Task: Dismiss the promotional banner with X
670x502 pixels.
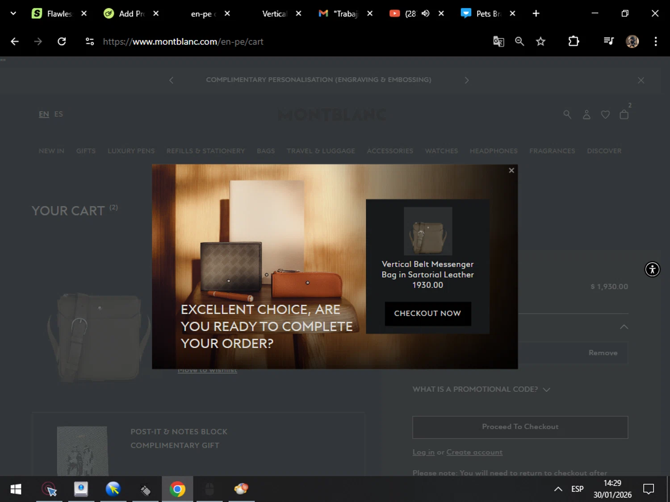Action: pyautogui.click(x=641, y=80)
